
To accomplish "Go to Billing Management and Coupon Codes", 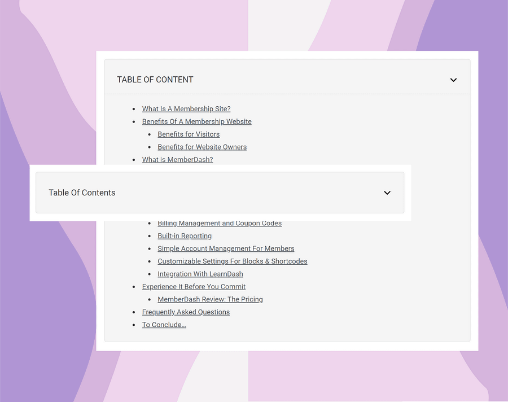I will [220, 224].
